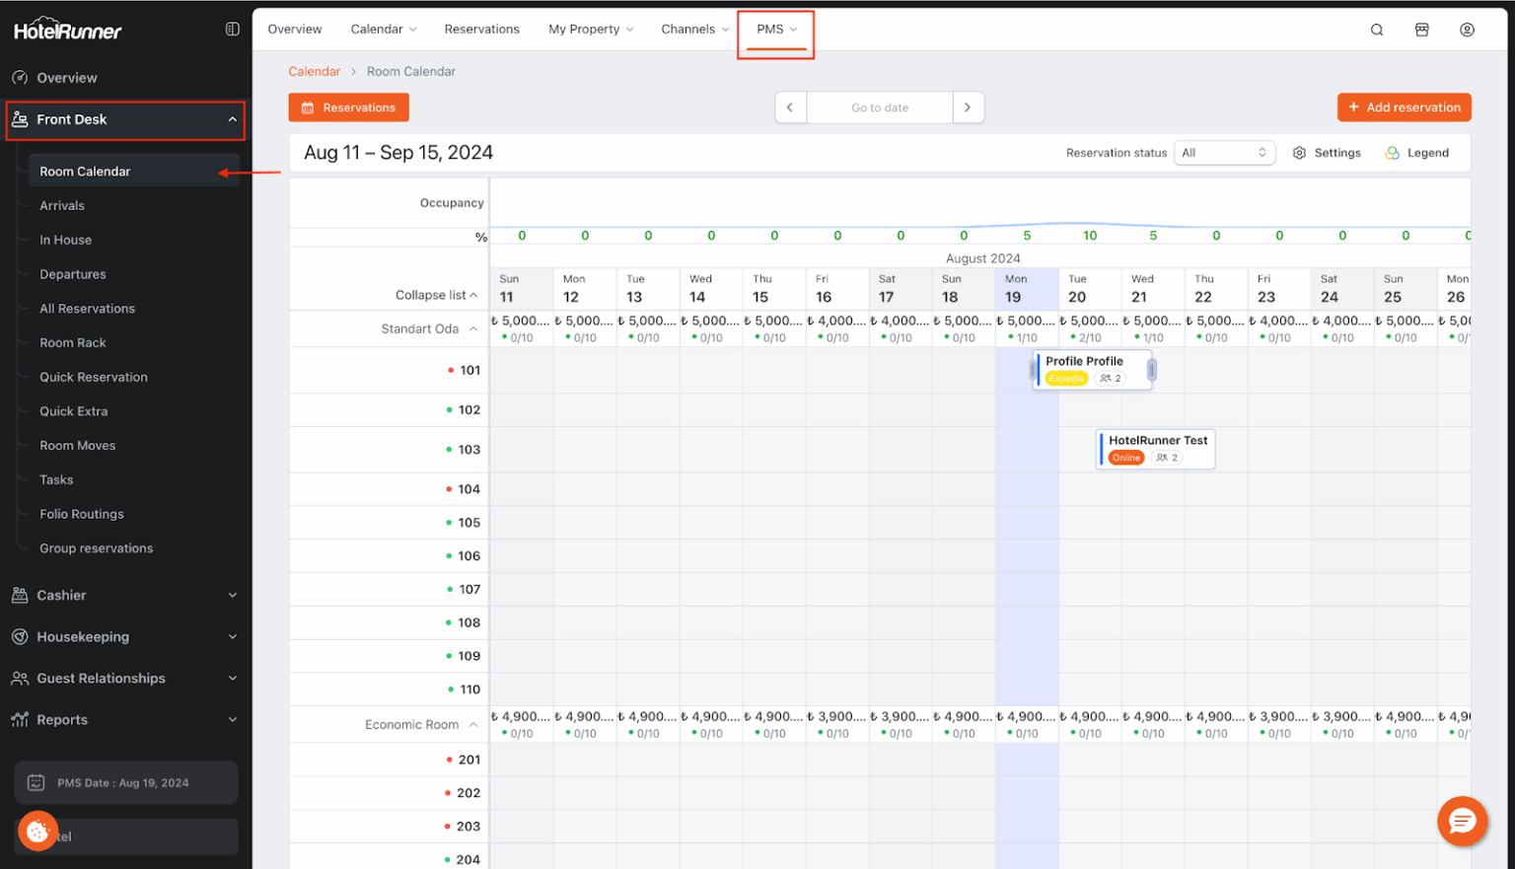Click the Add reservation button

[x=1404, y=108]
